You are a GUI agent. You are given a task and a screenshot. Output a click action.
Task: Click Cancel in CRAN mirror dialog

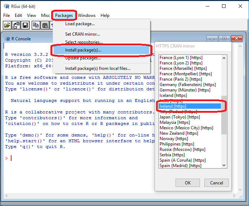coord(217,183)
